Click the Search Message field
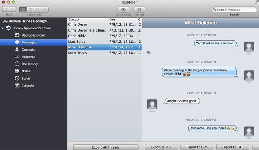259x150 pixels. 236,10
